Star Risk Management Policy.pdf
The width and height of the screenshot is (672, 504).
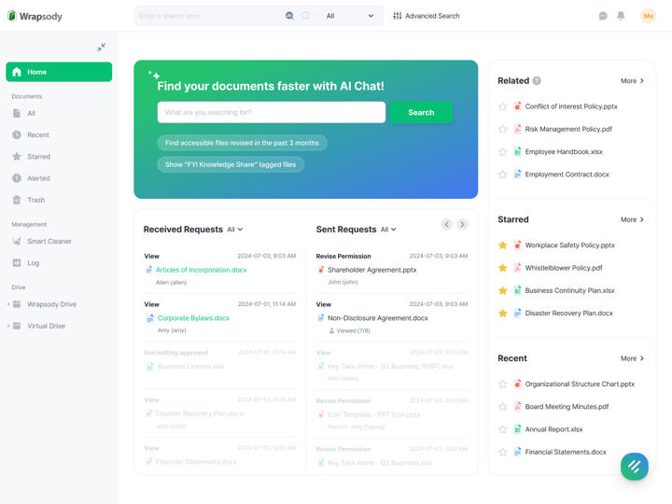(503, 129)
